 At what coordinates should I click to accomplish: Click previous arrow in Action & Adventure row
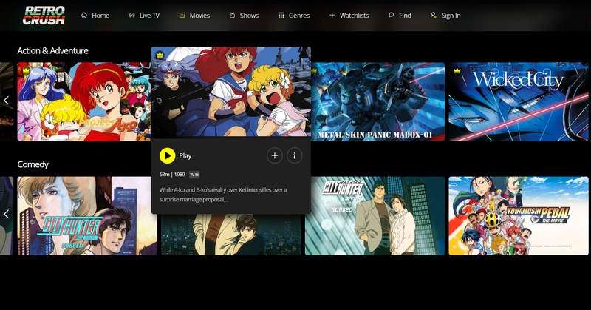6,101
